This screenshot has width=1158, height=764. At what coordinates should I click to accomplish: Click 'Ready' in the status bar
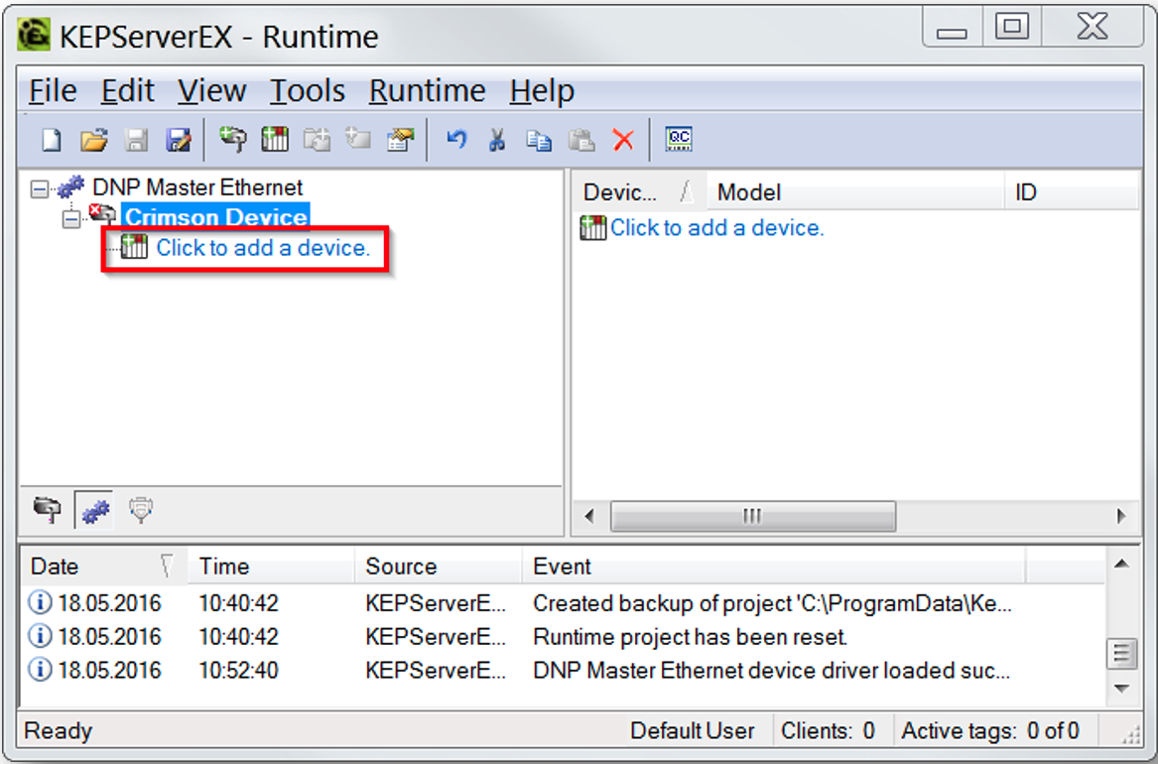(59, 731)
